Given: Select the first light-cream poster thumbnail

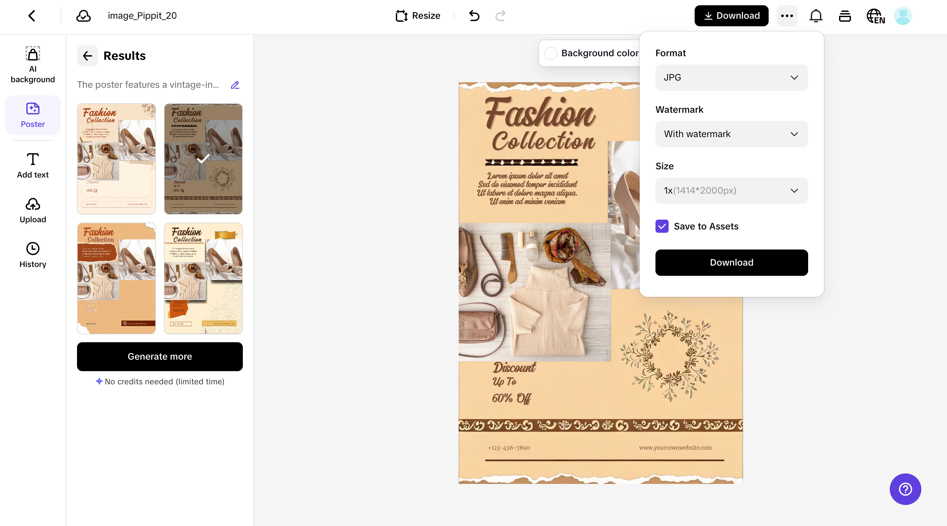Looking at the screenshot, I should (x=116, y=159).
